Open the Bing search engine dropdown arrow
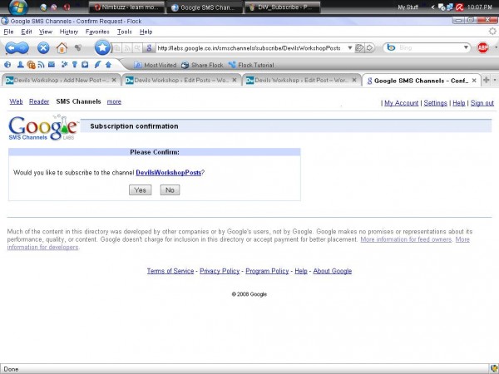The height and width of the screenshot is (374, 499). [466, 47]
